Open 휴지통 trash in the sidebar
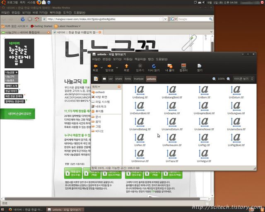This screenshot has height=212, width=265. point(98,111)
